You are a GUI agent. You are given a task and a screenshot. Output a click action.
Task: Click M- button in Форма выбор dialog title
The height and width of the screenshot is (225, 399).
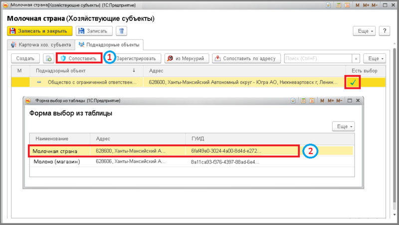[339, 101]
